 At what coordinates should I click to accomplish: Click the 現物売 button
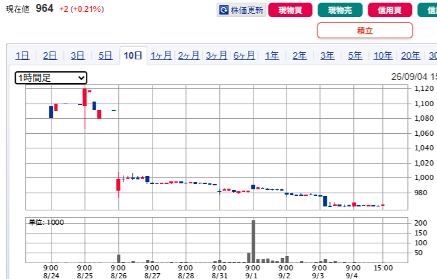point(340,10)
